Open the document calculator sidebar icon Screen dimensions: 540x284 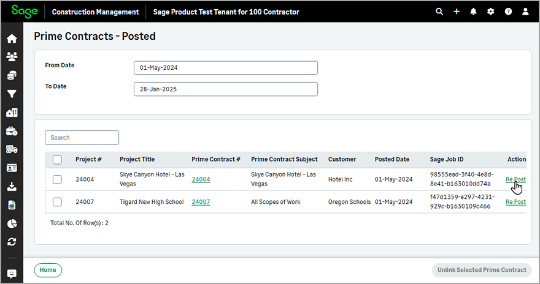(x=12, y=205)
